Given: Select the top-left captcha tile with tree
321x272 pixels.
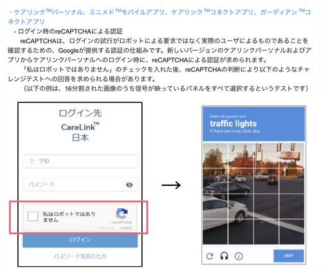Looking at the screenshot, I should point(215,156).
